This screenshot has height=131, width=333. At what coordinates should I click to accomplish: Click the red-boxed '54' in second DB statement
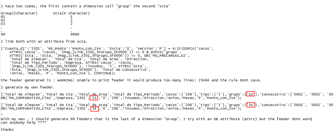click(94, 108)
